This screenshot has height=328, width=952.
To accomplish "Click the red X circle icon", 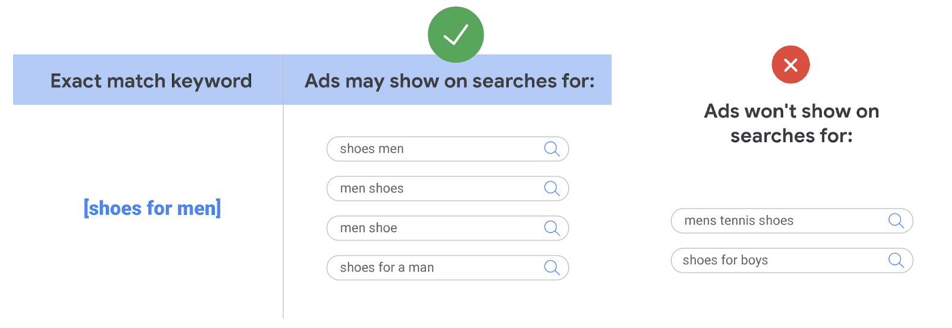I will click(x=791, y=64).
